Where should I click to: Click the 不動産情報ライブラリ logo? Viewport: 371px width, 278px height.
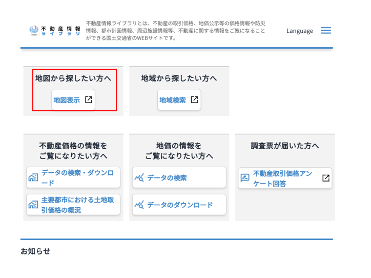(x=55, y=30)
